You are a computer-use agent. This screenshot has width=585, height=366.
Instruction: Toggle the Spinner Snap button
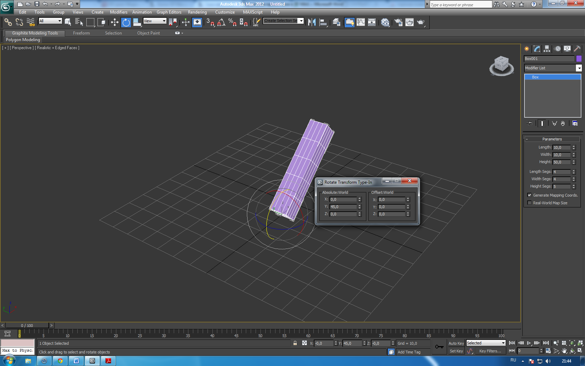click(244, 22)
